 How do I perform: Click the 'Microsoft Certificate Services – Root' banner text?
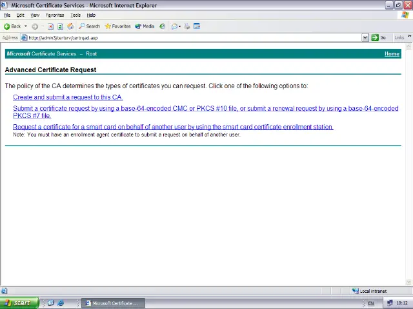(52, 54)
